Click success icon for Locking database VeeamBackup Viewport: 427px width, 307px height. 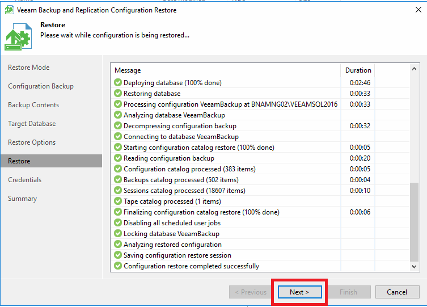118,233
